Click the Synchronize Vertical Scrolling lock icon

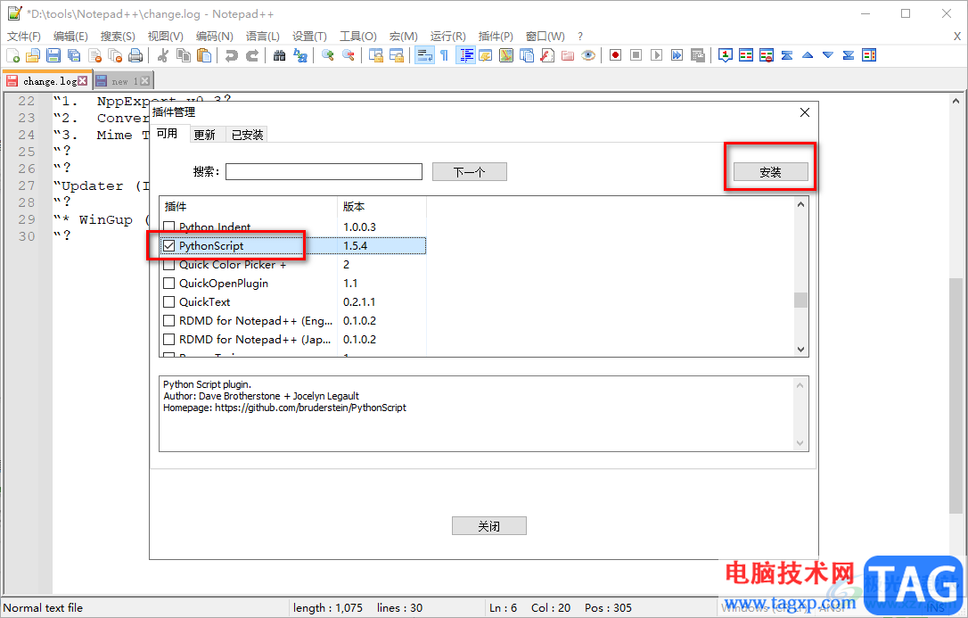376,55
